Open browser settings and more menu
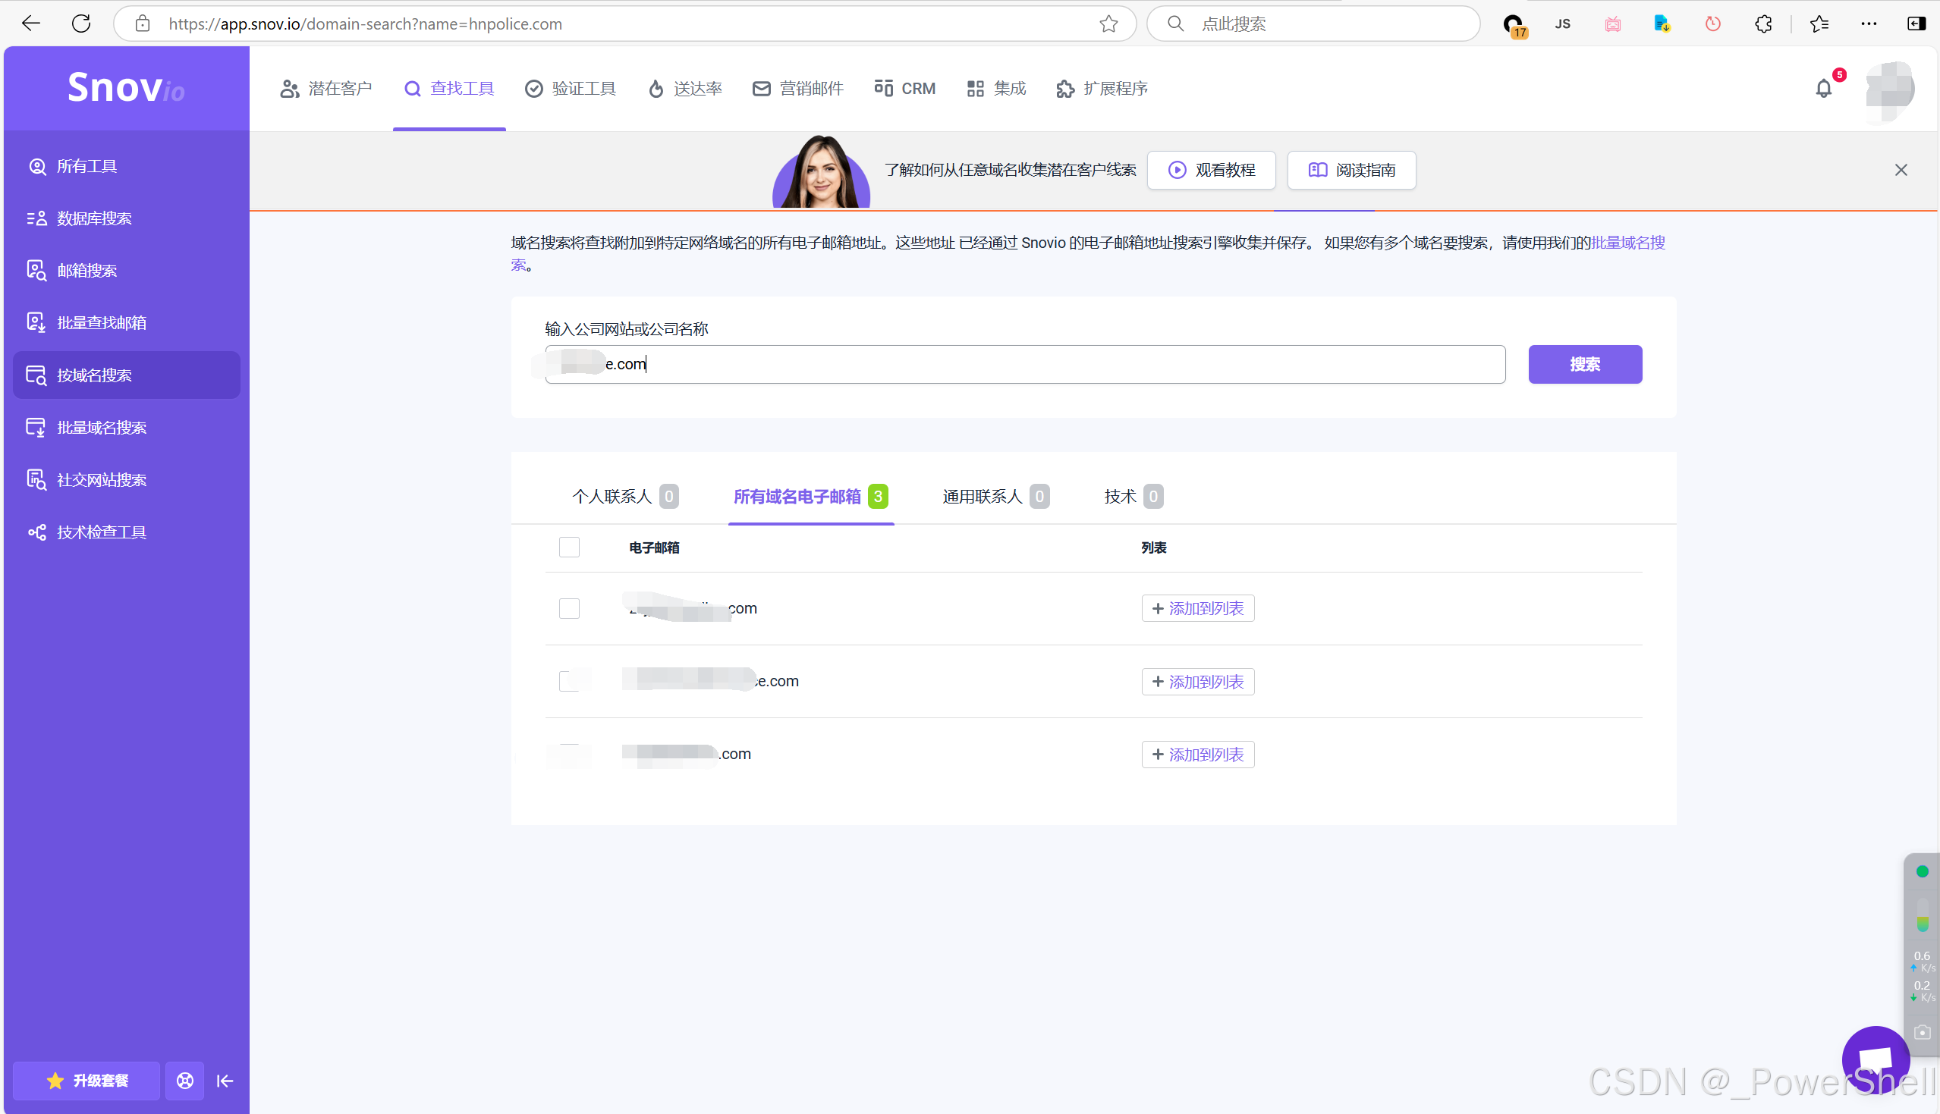This screenshot has height=1114, width=1940. (x=1868, y=24)
